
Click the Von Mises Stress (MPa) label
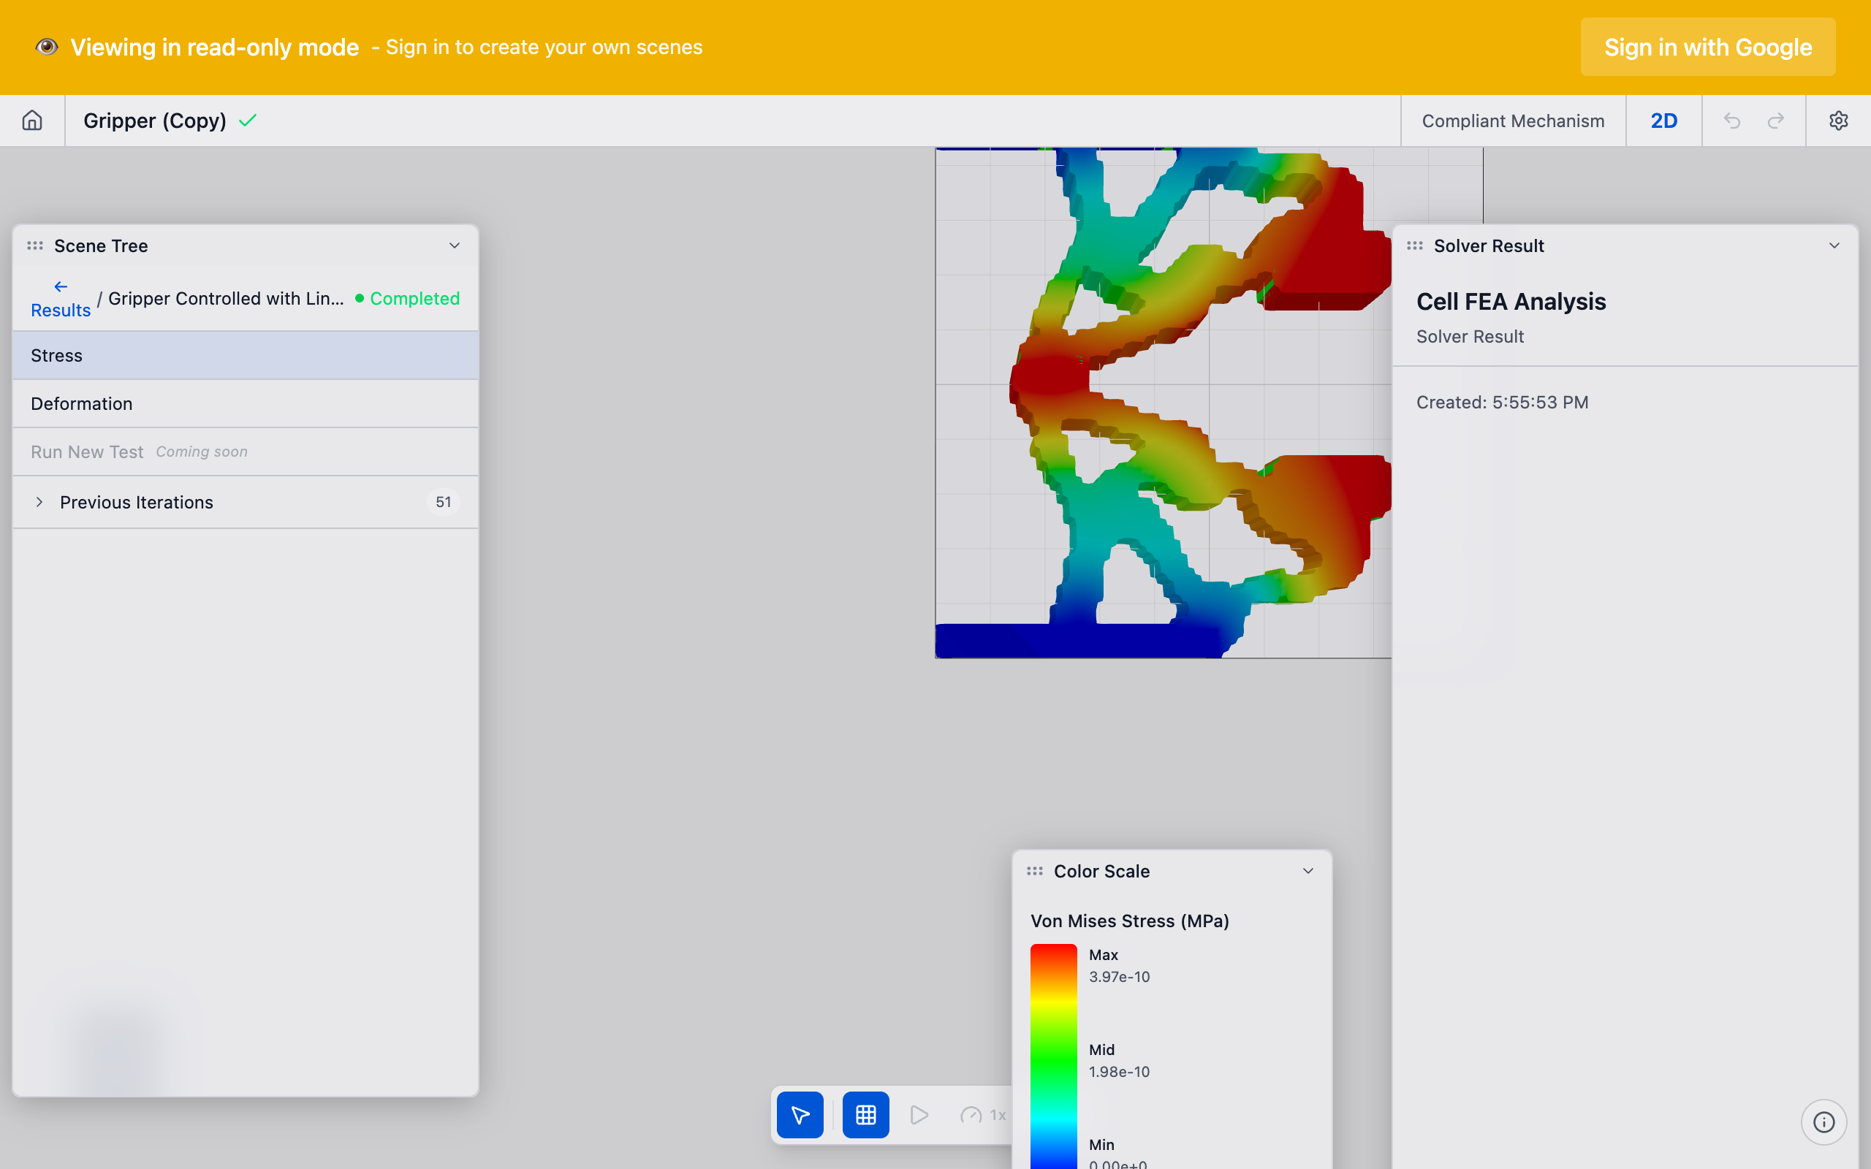1130,921
